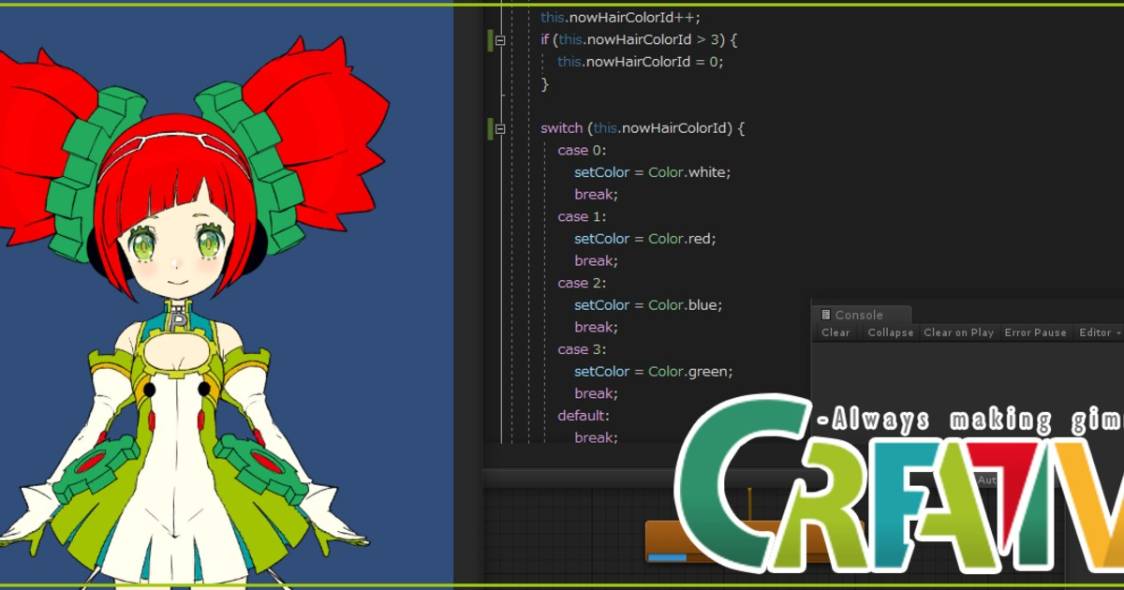Click the 'default:' label
The image size is (1124, 590).
coord(583,415)
